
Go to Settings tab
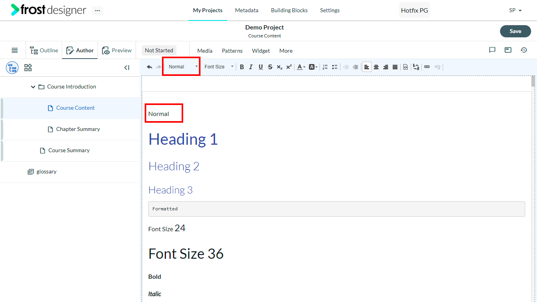point(330,11)
